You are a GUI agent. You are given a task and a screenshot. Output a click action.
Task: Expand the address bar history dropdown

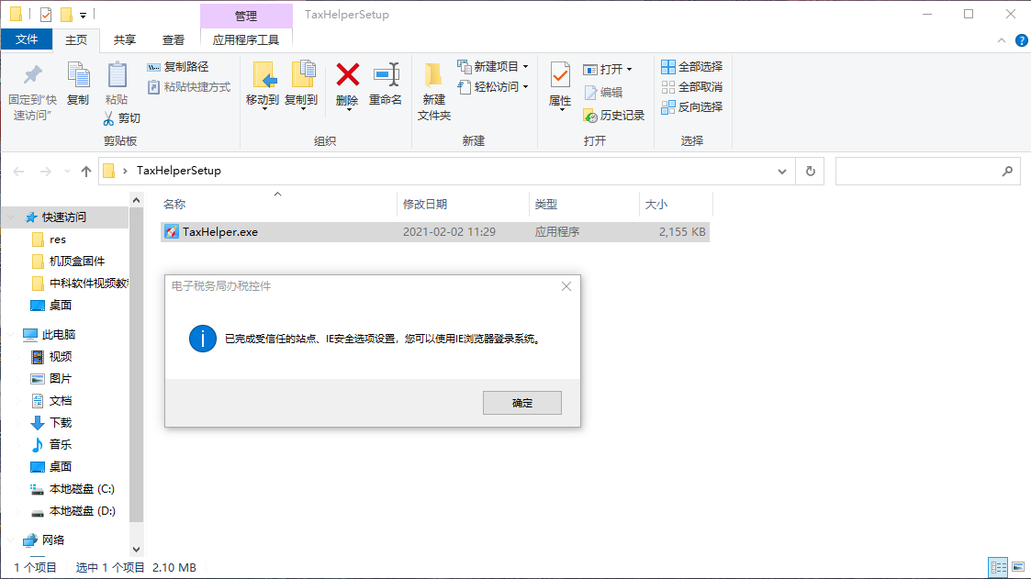click(781, 171)
